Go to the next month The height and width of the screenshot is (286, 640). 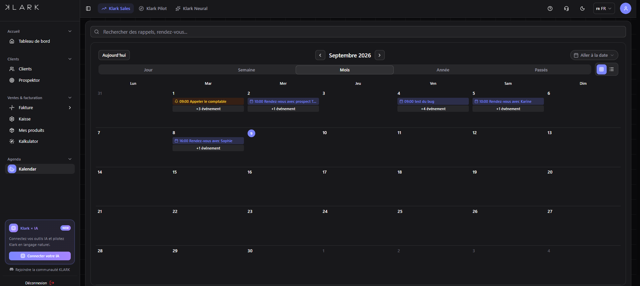[379, 55]
